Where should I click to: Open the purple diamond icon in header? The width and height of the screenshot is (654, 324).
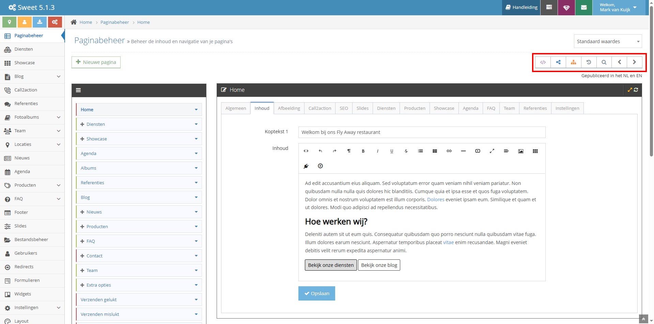click(566, 7)
